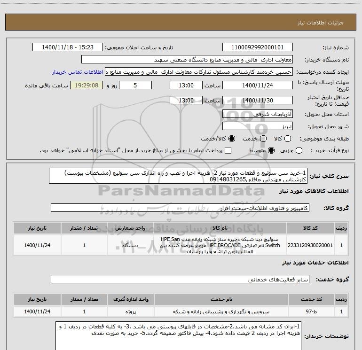The image size is (362, 350).
Task: Click the پروژه unit cell in services table
Action: (131, 311)
